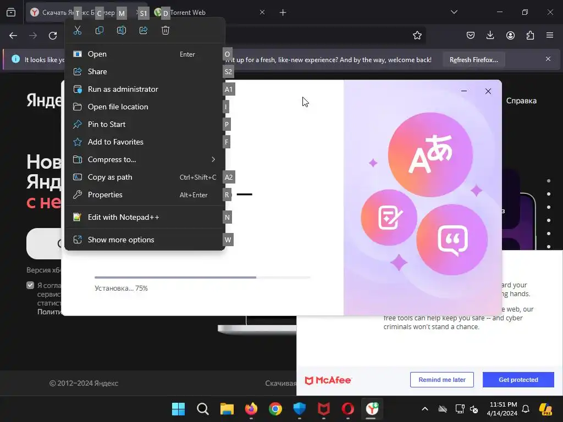Screen dimensions: 563x422
Task: Open Firefox account icon
Action: 510,35
